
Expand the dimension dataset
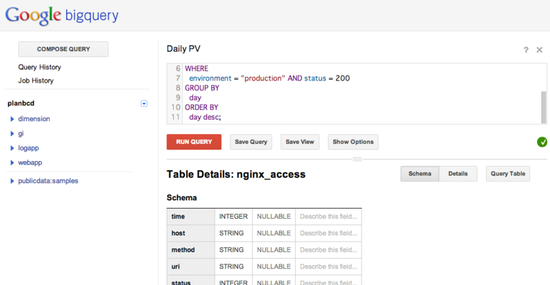click(x=12, y=119)
